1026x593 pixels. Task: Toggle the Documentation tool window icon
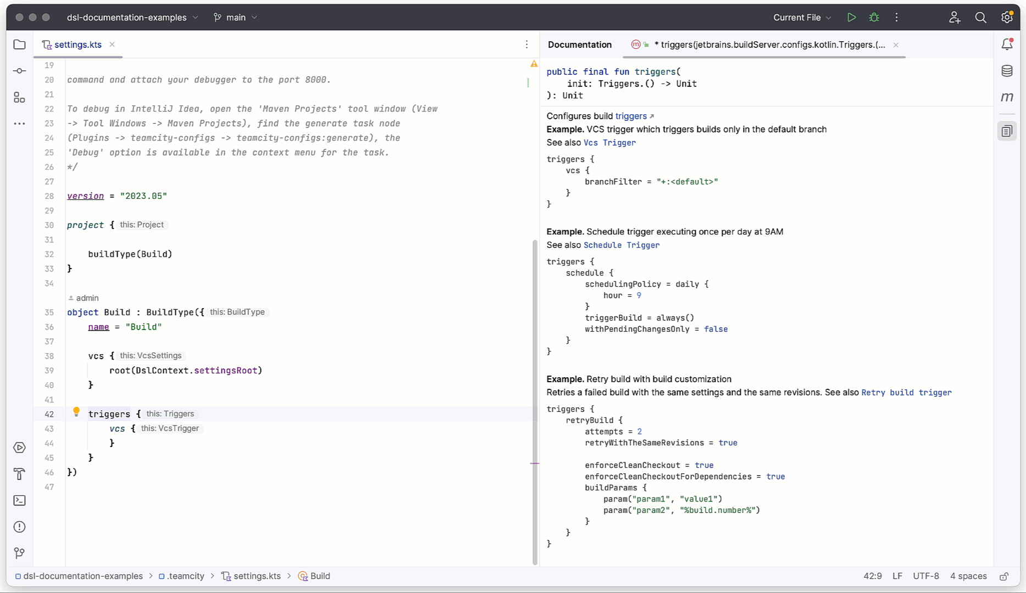1007,131
